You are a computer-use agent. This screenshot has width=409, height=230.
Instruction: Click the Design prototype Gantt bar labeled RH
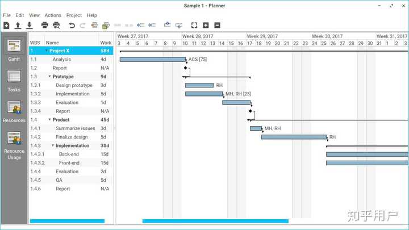click(199, 85)
